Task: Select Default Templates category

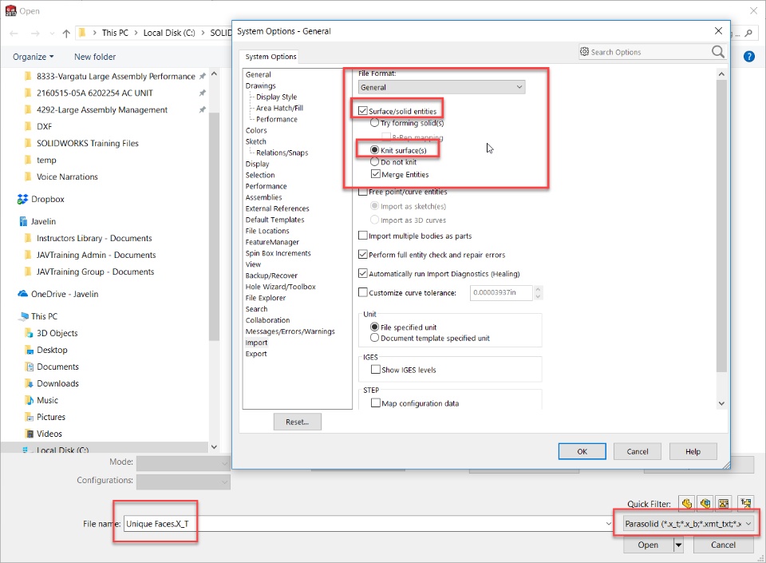Action: tap(274, 220)
